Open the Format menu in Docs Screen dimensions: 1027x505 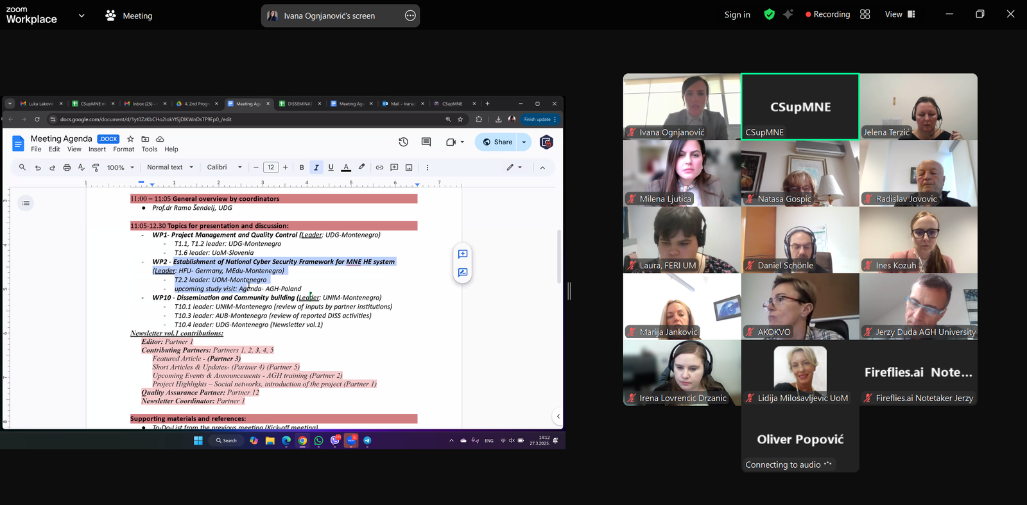(x=123, y=150)
